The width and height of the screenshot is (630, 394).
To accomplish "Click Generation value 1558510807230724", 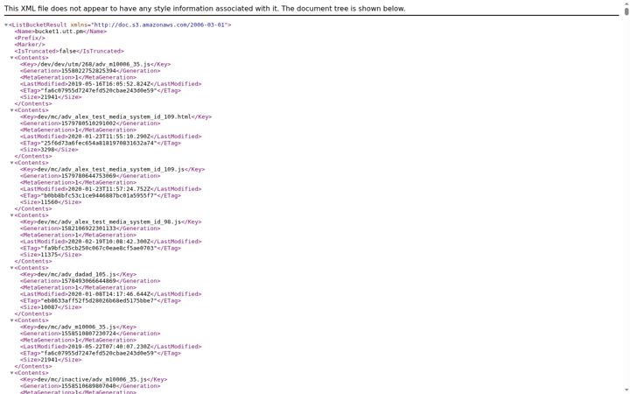I will click(x=88, y=334).
